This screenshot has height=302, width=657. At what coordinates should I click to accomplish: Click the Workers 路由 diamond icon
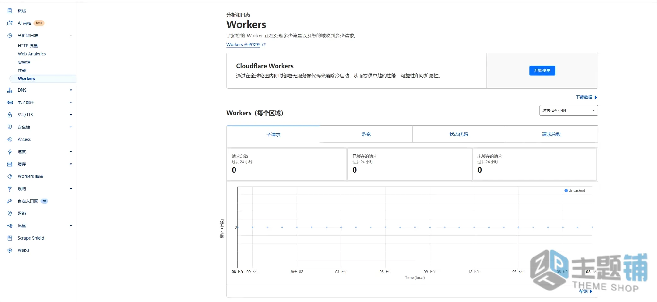(10, 176)
